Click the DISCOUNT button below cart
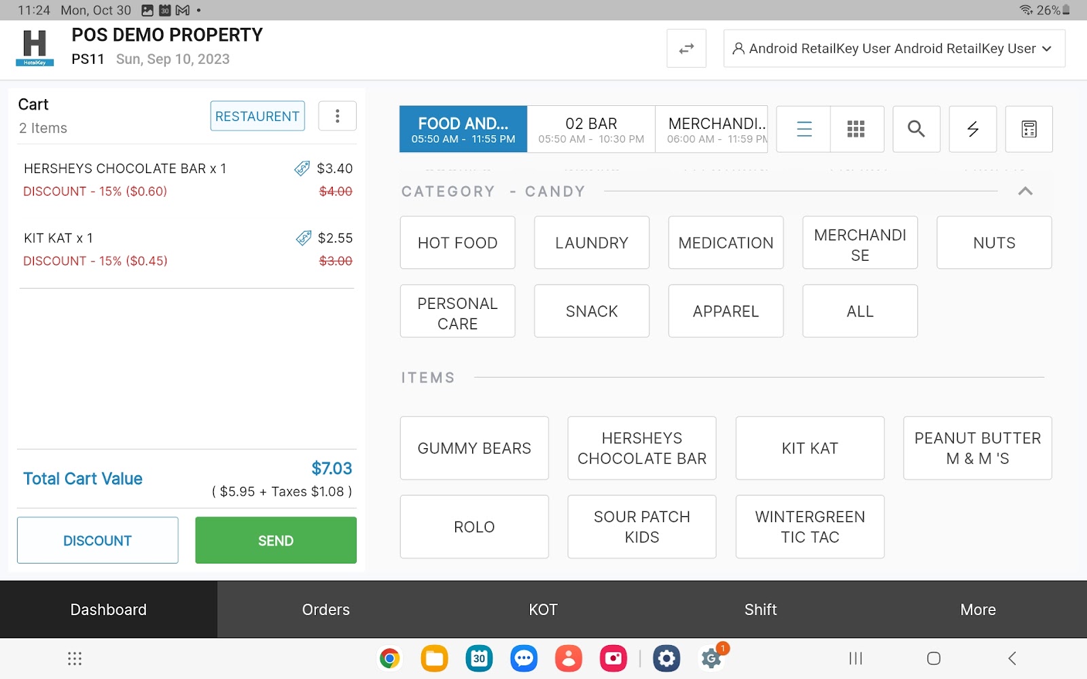 click(98, 540)
